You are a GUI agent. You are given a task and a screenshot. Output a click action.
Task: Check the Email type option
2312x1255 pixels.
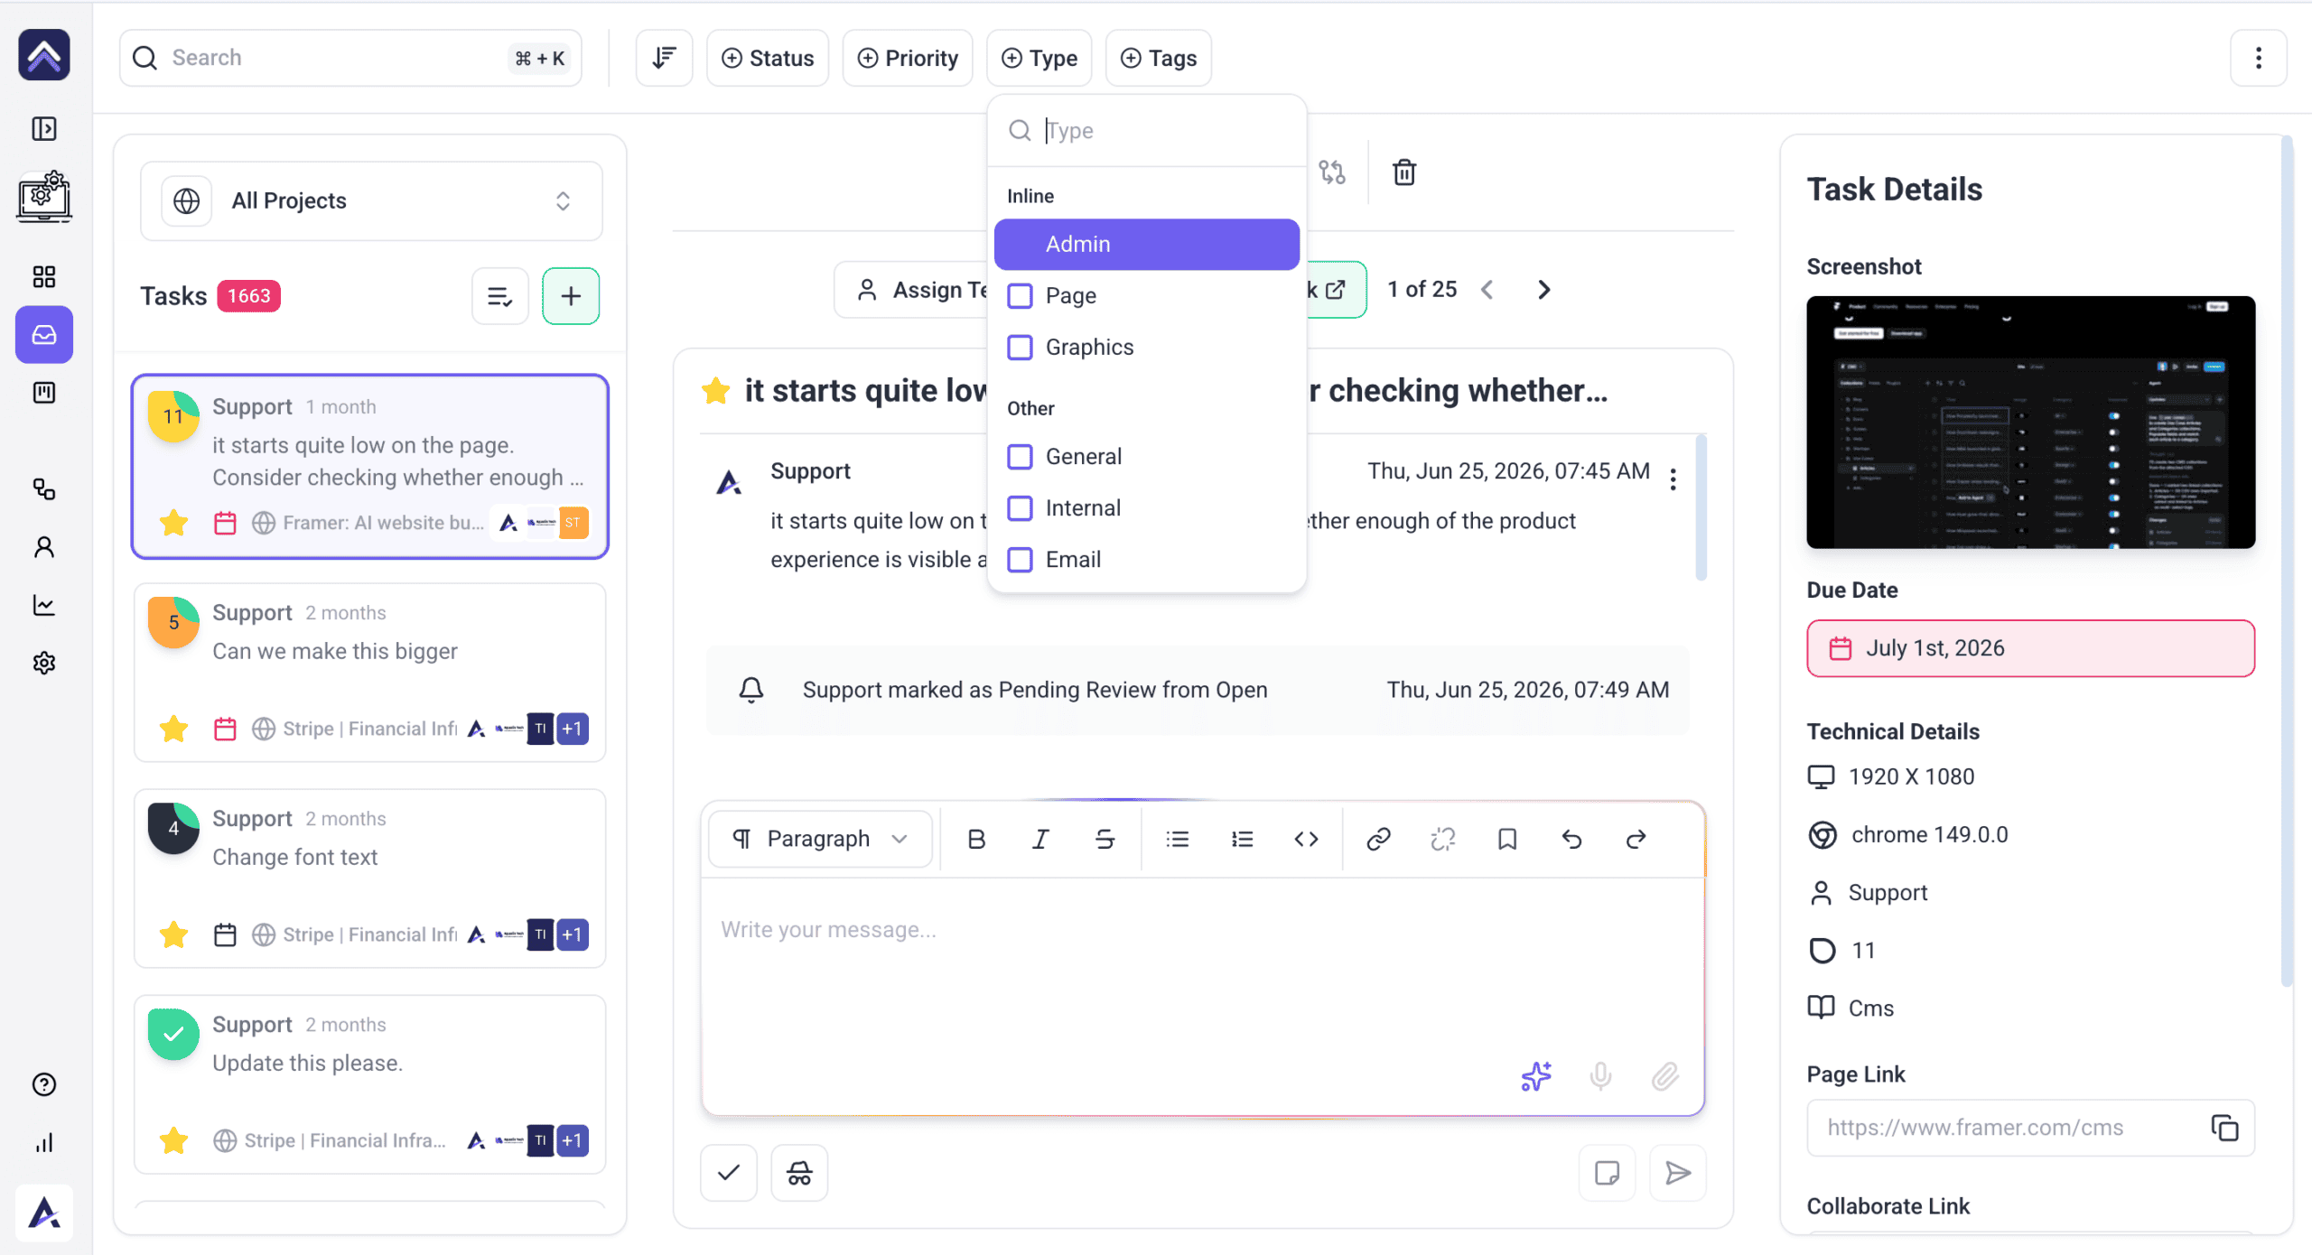(1021, 560)
